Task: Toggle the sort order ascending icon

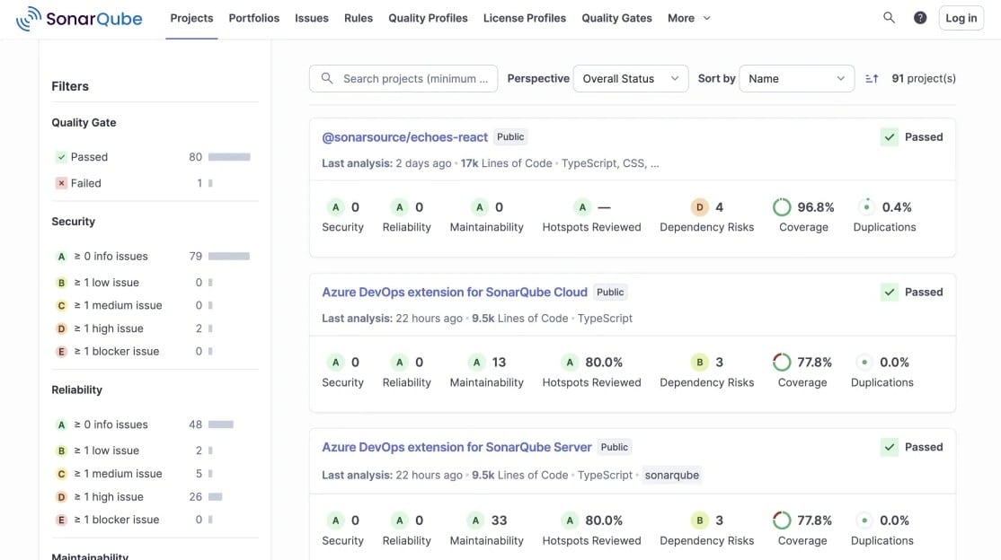Action: (x=871, y=78)
